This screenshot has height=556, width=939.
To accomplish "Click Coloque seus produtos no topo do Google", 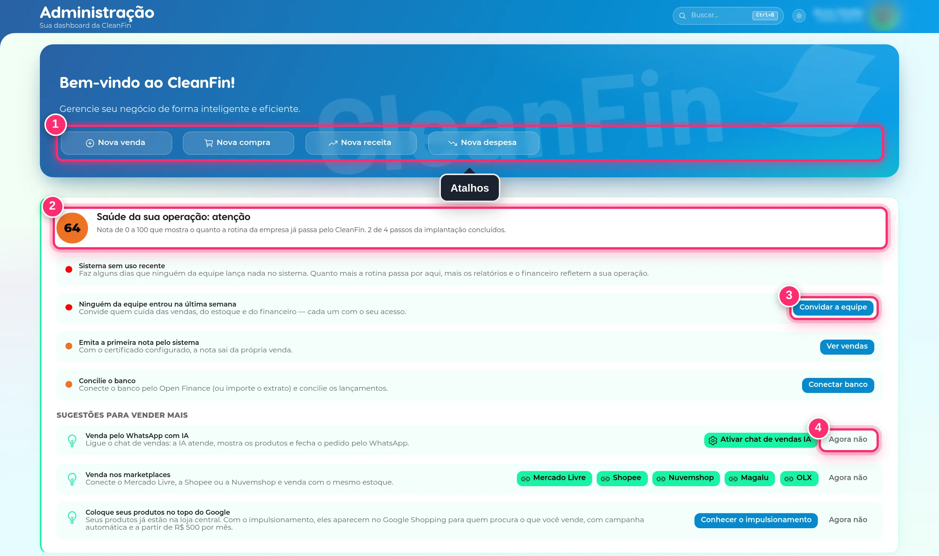I will click(x=158, y=512).
